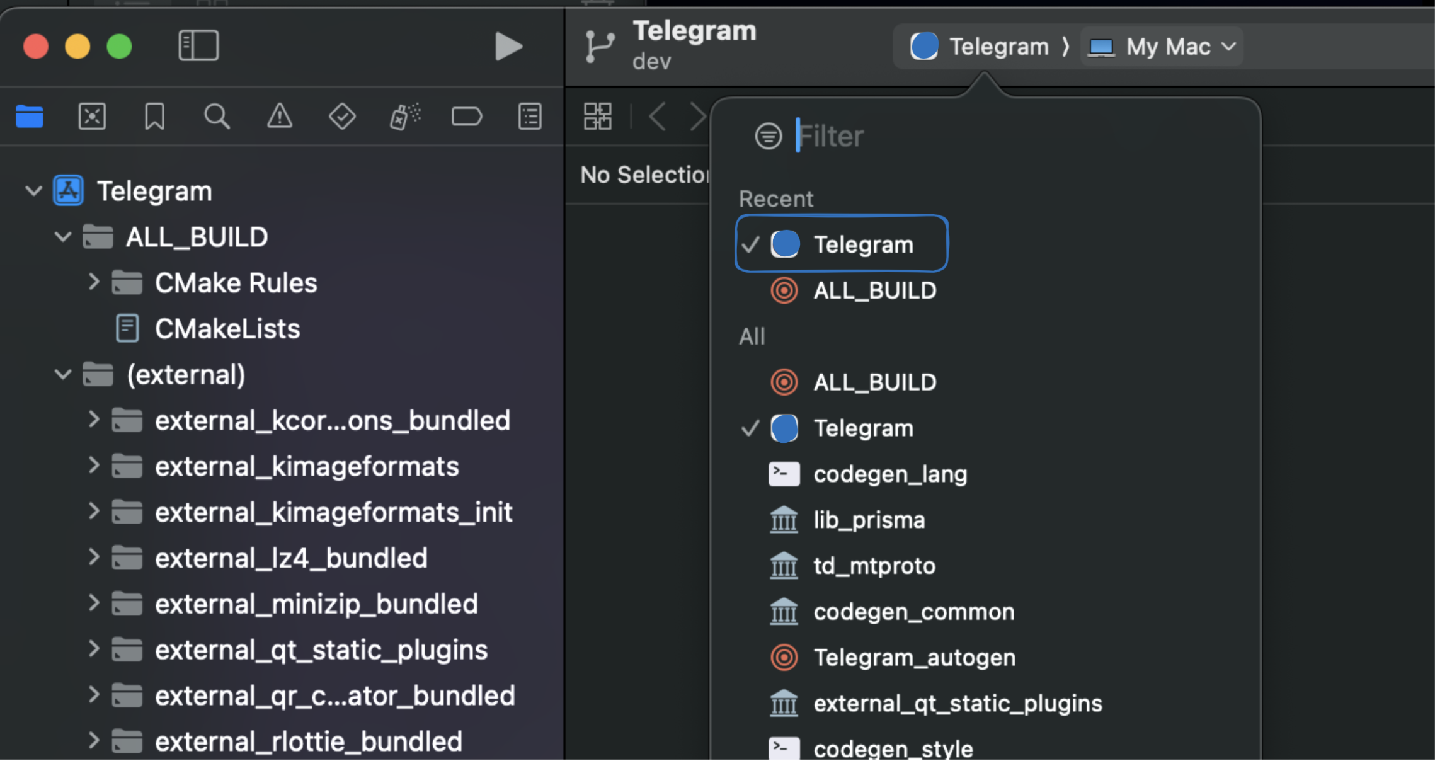This screenshot has width=1435, height=761.
Task: Click the green zoom window button
Action: coord(119,47)
